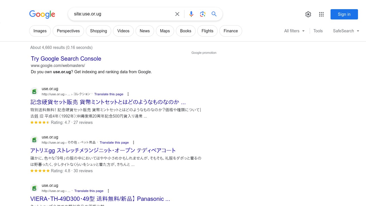Viewport: 366px width, 206px height.
Task: Translate the 記念硬貨セット result page
Action: pyautogui.click(x=109, y=94)
